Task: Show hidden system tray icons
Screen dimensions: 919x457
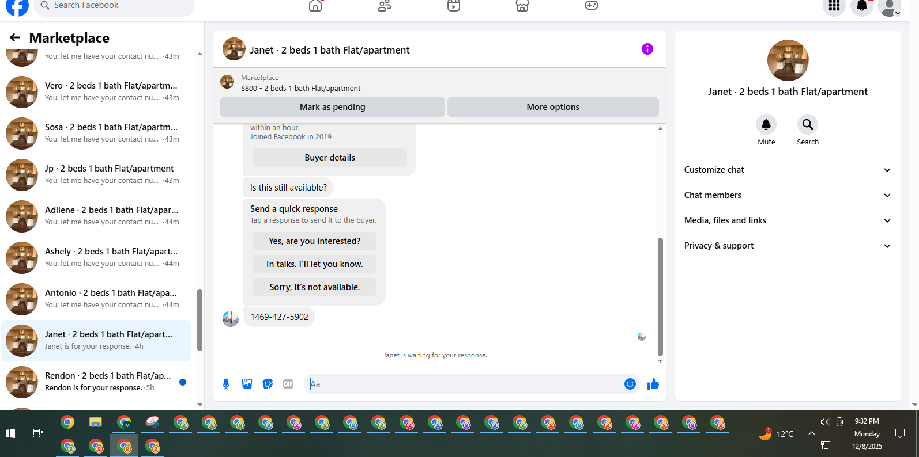Action: click(812, 433)
